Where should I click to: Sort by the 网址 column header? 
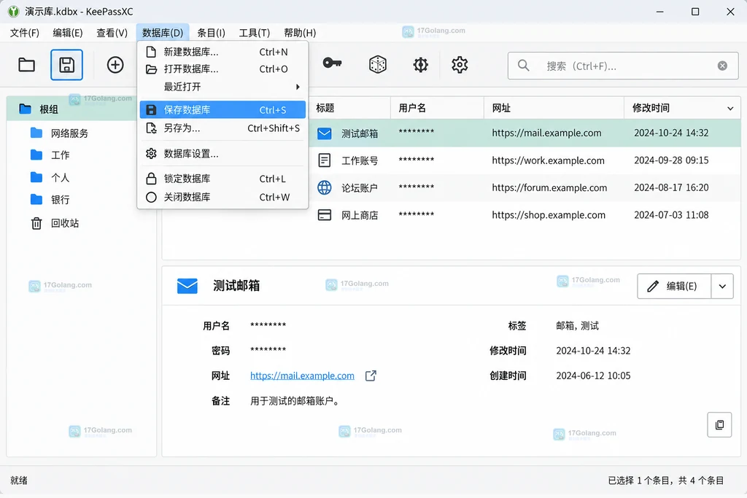pos(554,108)
